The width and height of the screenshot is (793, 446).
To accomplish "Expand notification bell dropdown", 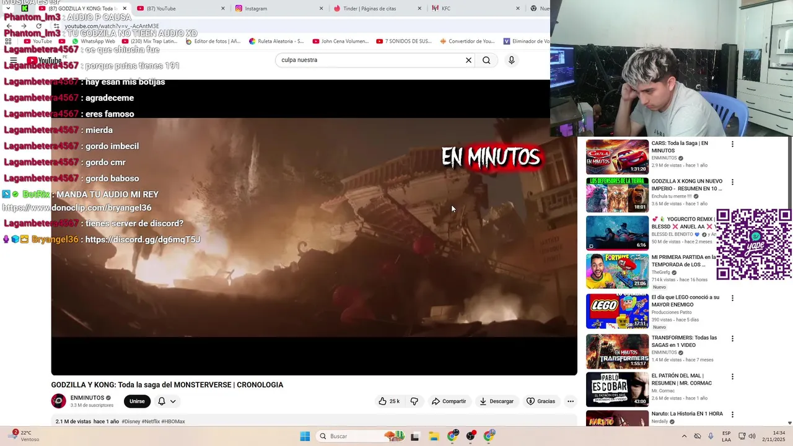I will [167, 401].
